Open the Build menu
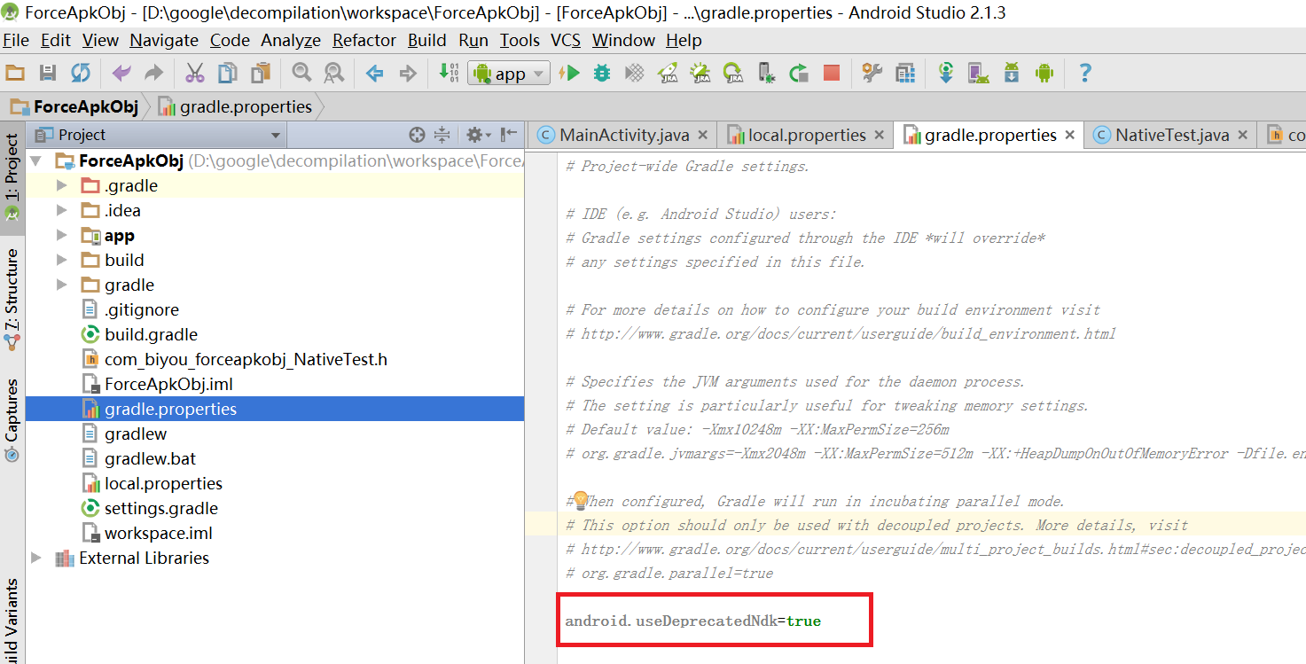Viewport: 1306px width, 664px height. pyautogui.click(x=427, y=40)
